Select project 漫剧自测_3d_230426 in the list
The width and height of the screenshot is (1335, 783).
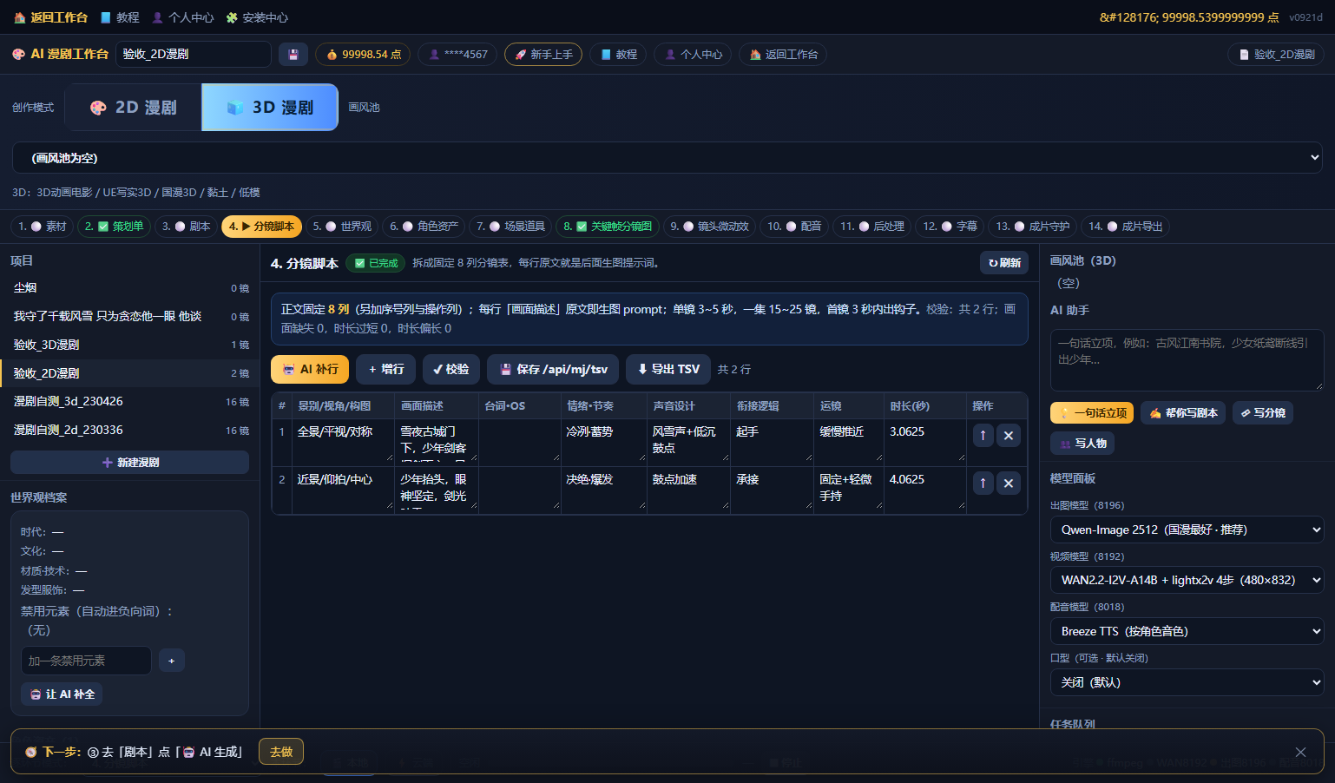pos(130,402)
